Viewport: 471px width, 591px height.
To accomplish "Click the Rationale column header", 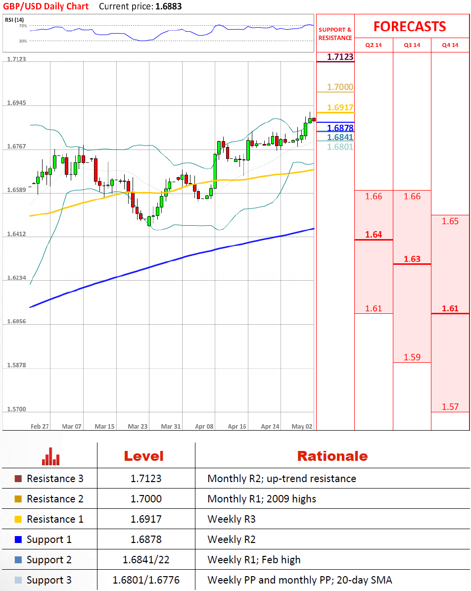I will pos(332,456).
